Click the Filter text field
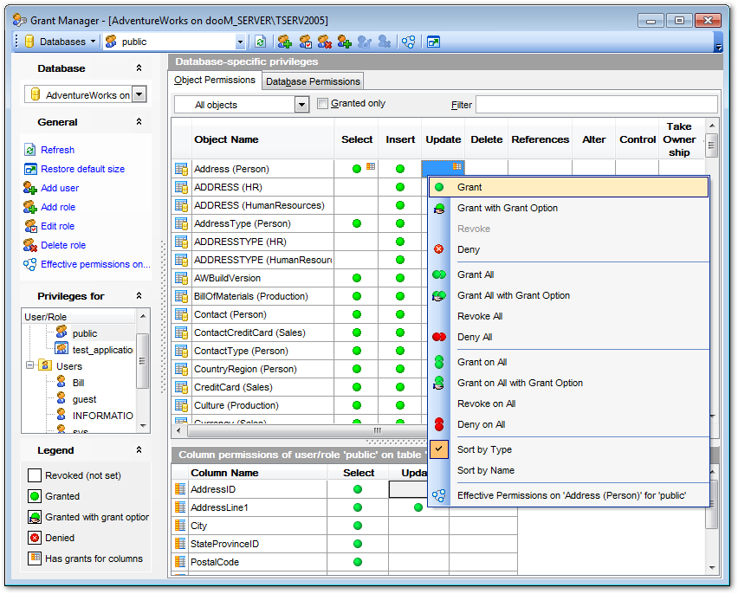The height and width of the screenshot is (594, 738). click(596, 105)
